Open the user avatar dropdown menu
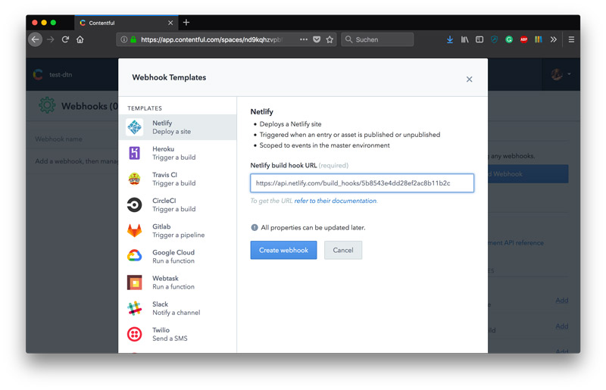The height and width of the screenshot is (390, 606). point(561,73)
